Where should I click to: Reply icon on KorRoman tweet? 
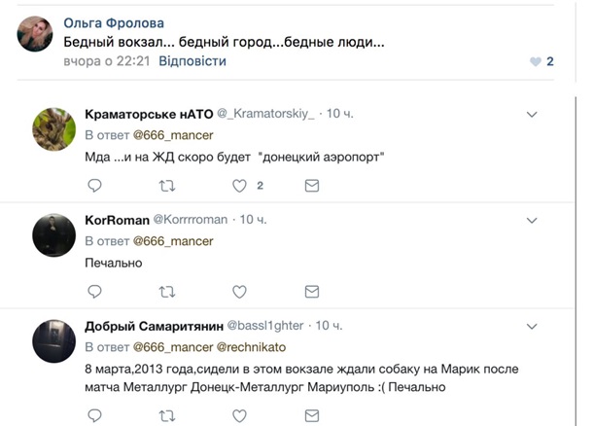pyautogui.click(x=94, y=291)
